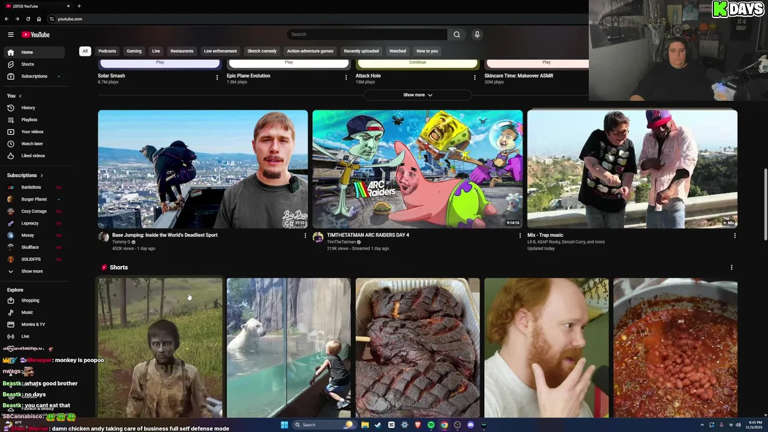This screenshot has height=432, width=768.
Task: Click the browser back arrow
Action: (x=7, y=19)
